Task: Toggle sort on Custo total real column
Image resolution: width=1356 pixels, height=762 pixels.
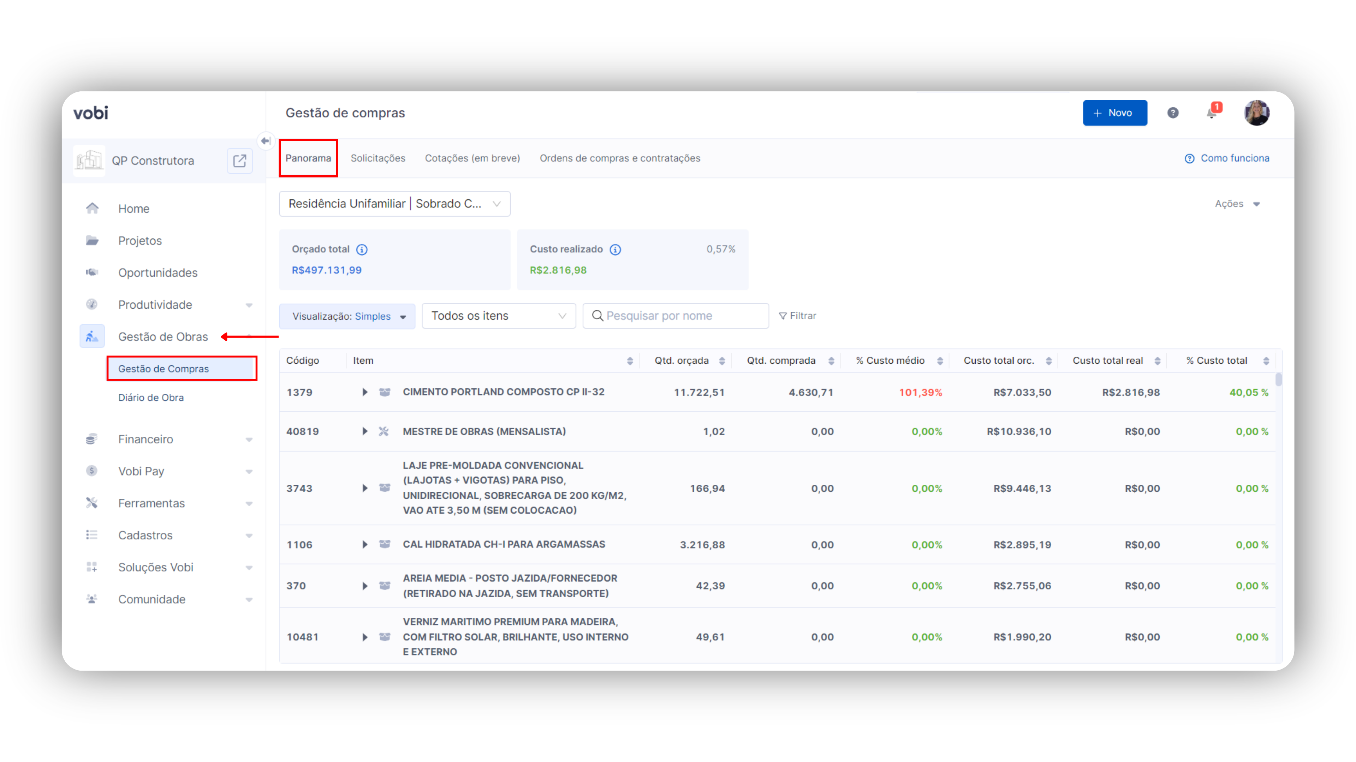Action: click(x=1158, y=361)
